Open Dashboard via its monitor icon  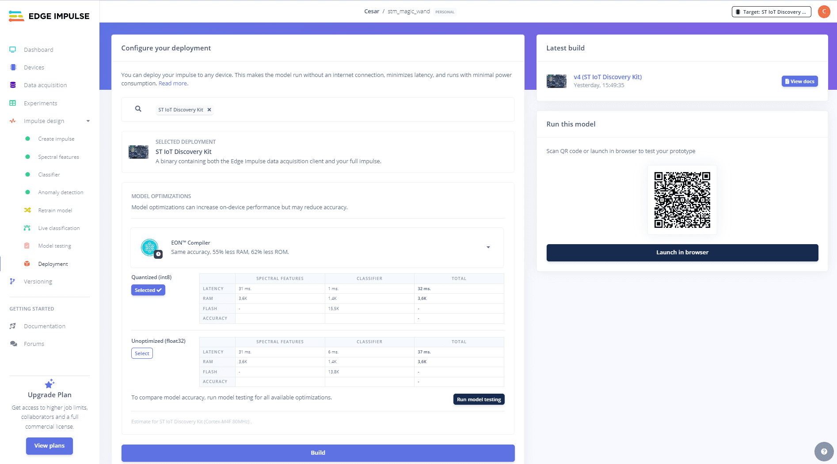(x=13, y=50)
